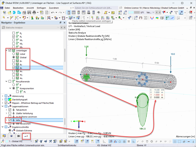
Task: Click the magnifier with red X icon
Action: (x=191, y=12)
